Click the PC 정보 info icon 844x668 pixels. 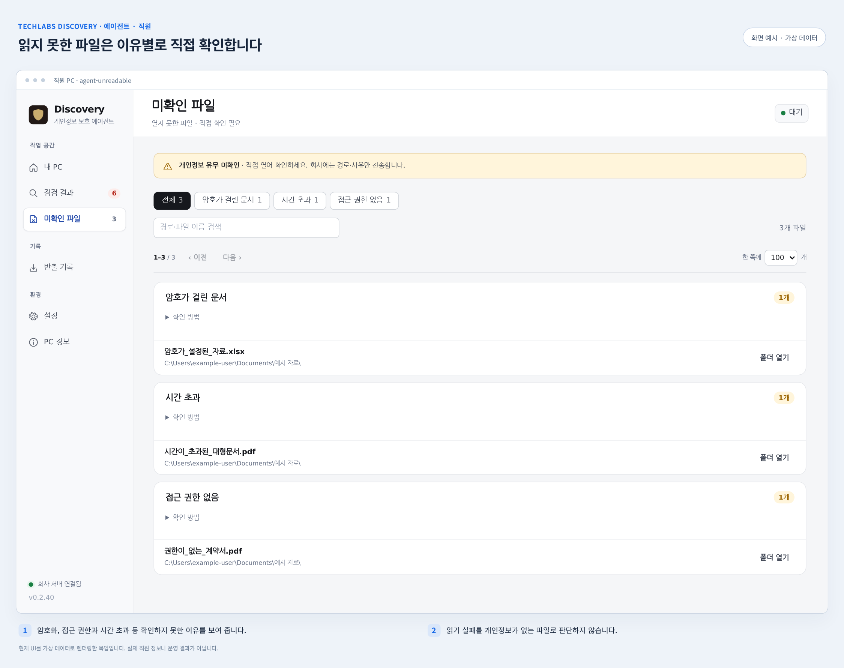pyautogui.click(x=34, y=342)
